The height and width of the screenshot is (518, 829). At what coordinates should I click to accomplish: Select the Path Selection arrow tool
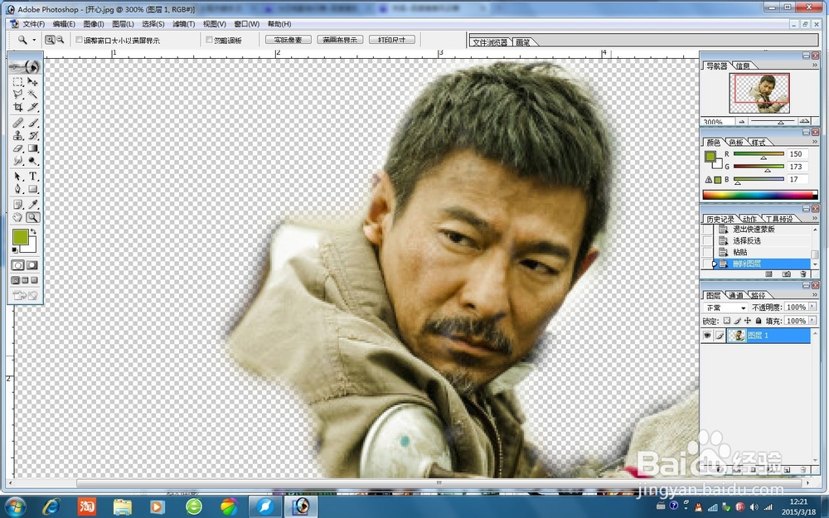point(18,176)
